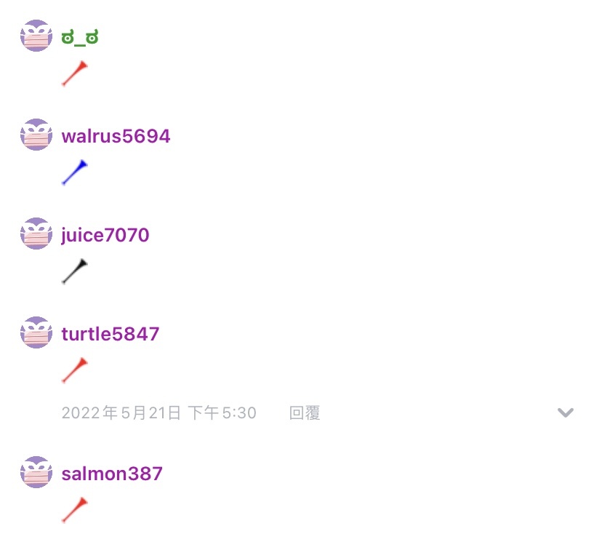Expand the comment options chevron
Image resolution: width=602 pixels, height=550 pixels.
coord(566,412)
